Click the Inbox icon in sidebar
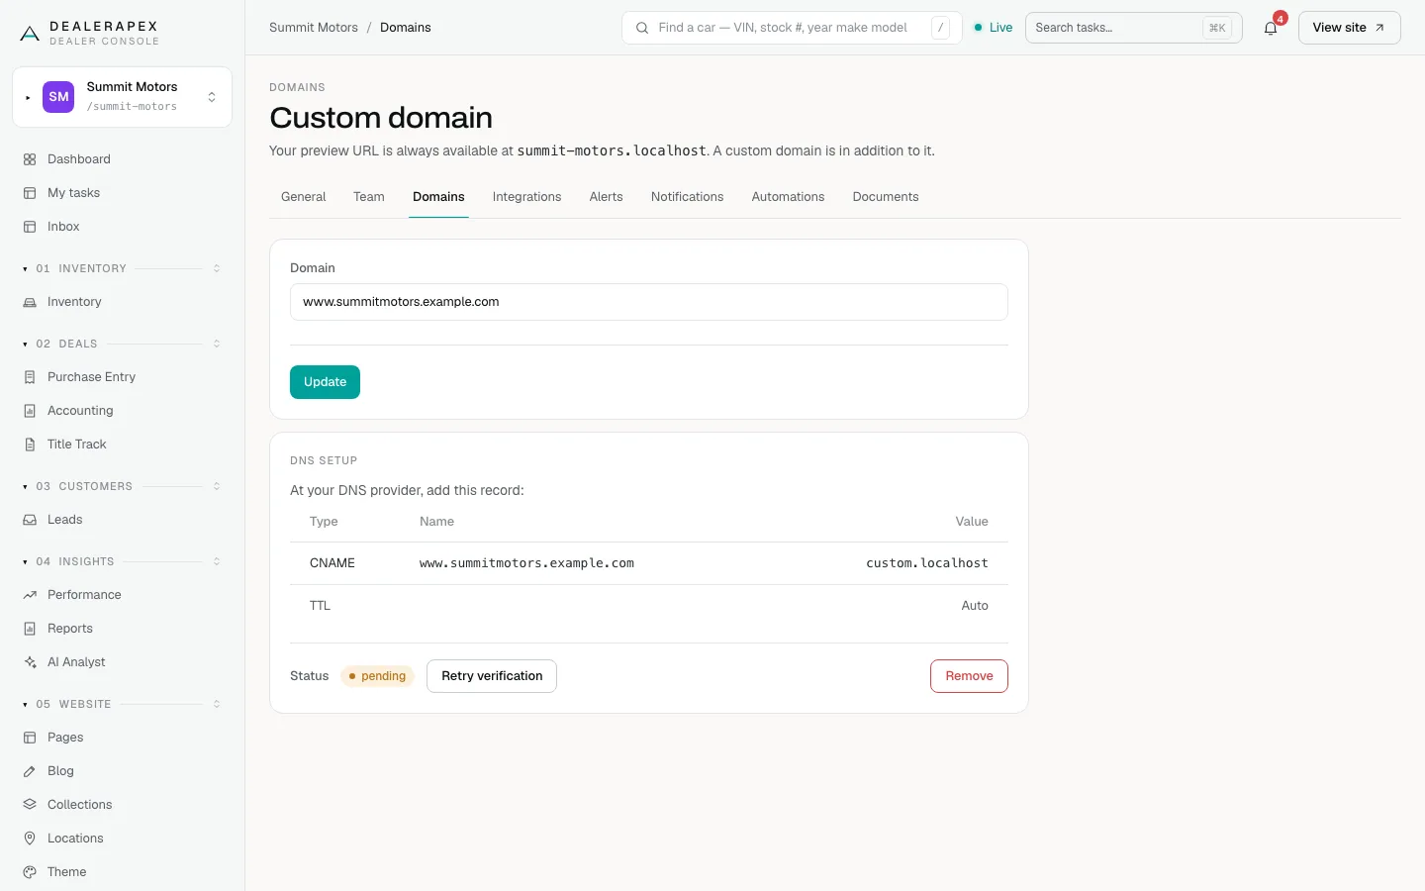 (x=30, y=227)
